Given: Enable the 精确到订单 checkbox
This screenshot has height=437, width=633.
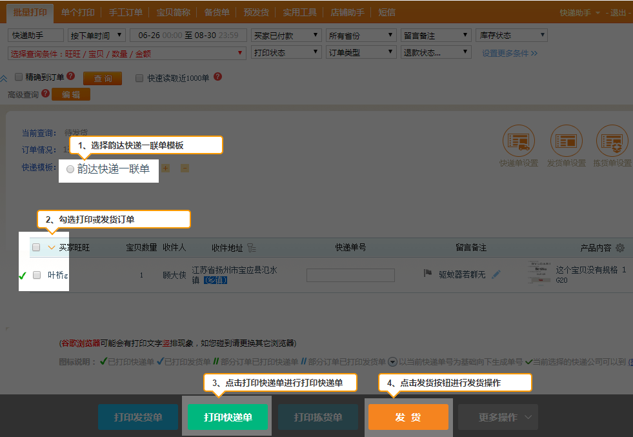Looking at the screenshot, I should coord(19,77).
